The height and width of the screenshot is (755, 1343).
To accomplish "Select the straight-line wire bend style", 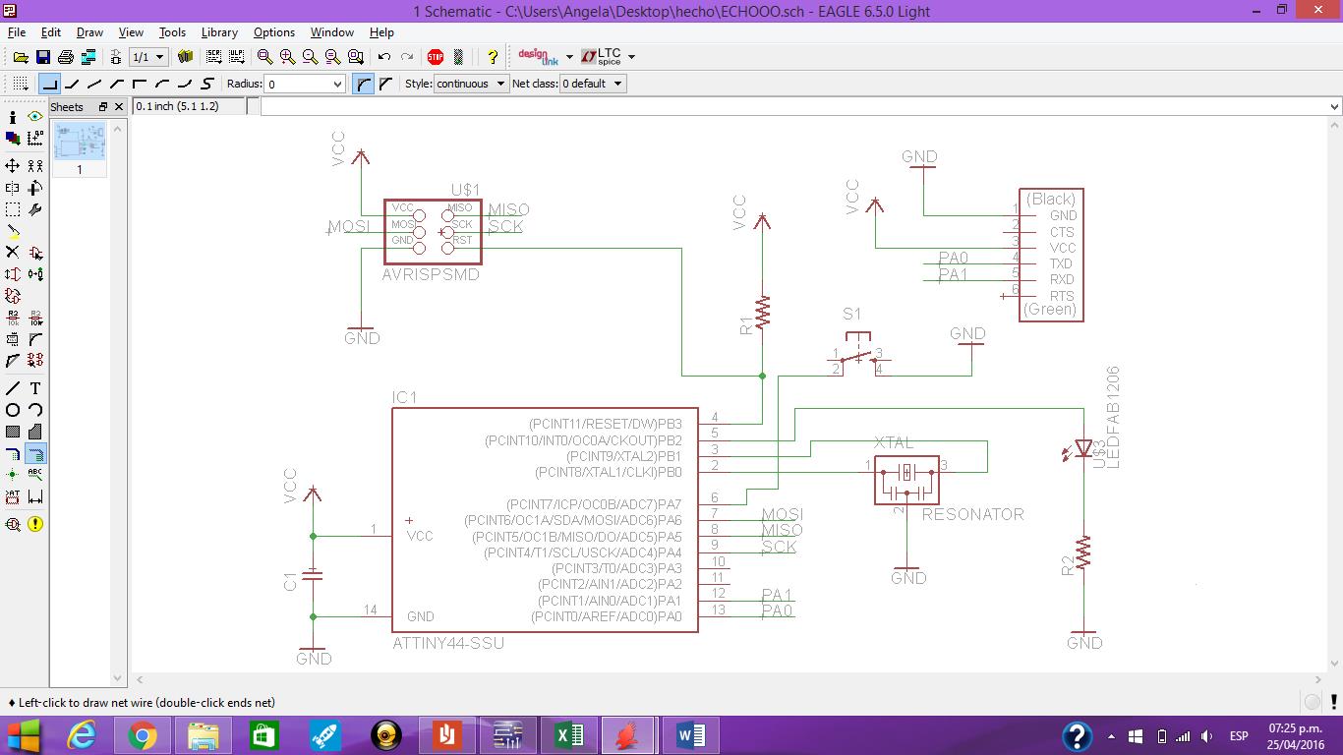I will tap(94, 84).
